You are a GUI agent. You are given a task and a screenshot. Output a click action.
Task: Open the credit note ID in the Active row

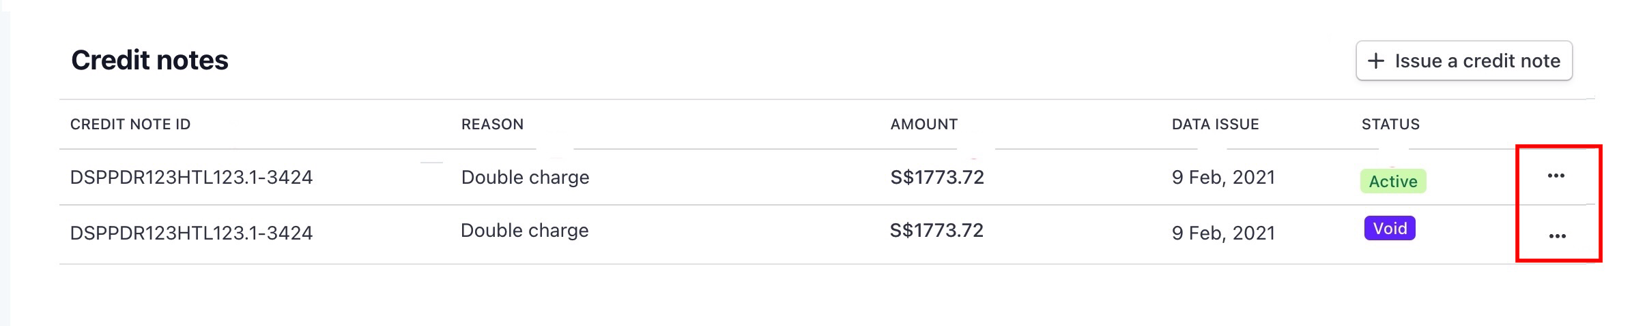point(191,178)
